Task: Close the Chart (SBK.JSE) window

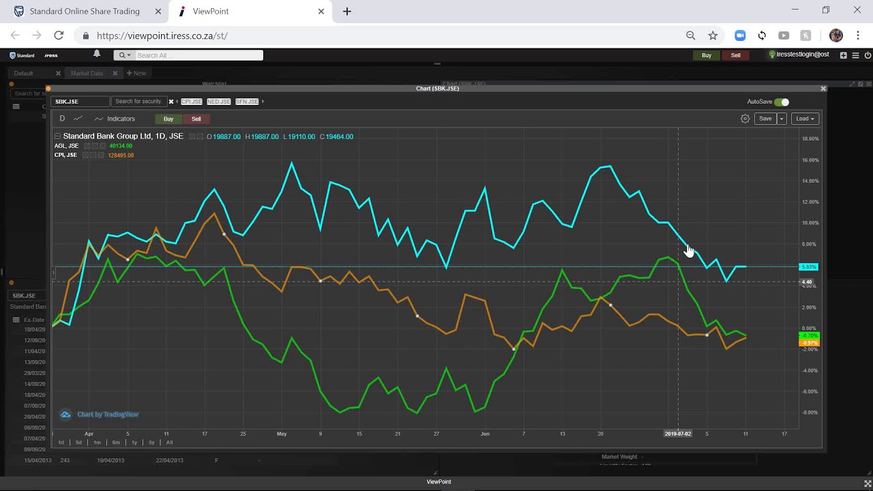Action: tap(823, 89)
